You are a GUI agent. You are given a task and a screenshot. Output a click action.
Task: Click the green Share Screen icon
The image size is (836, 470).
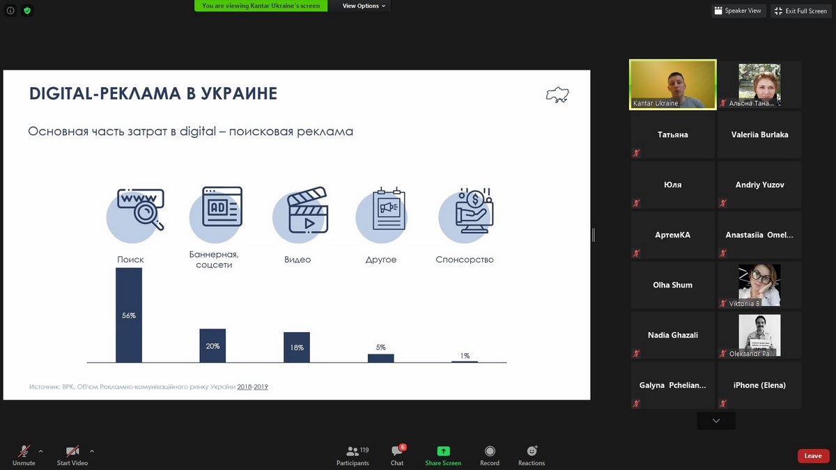pyautogui.click(x=443, y=455)
